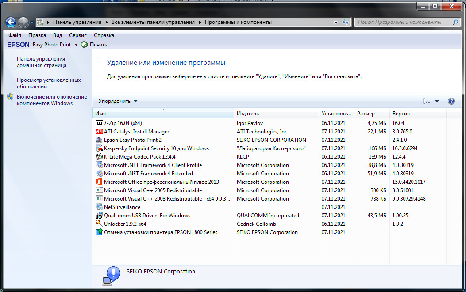Screen dimensions: 466x292
Task: Click the 22,1 МБ size cell
Action: click(x=377, y=132)
